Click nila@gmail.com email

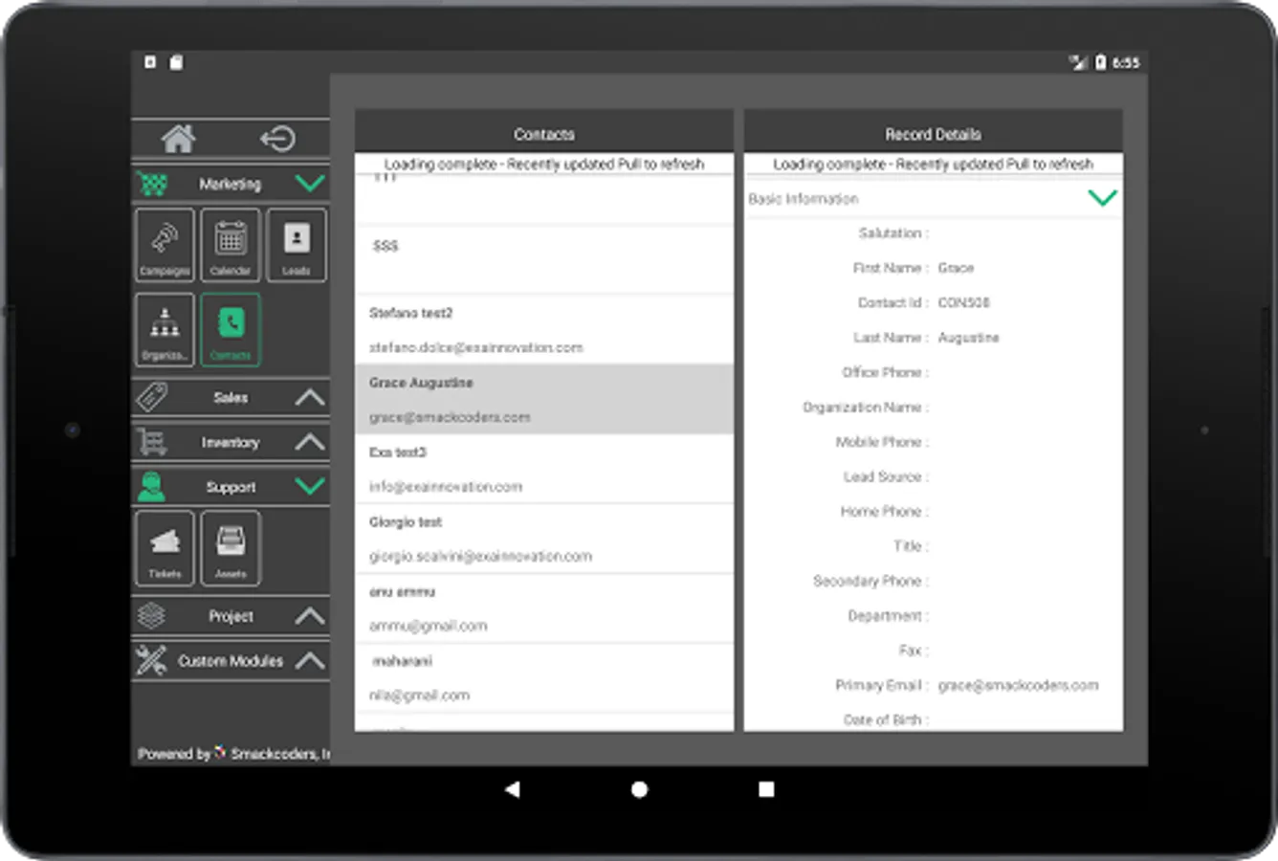pyautogui.click(x=419, y=695)
